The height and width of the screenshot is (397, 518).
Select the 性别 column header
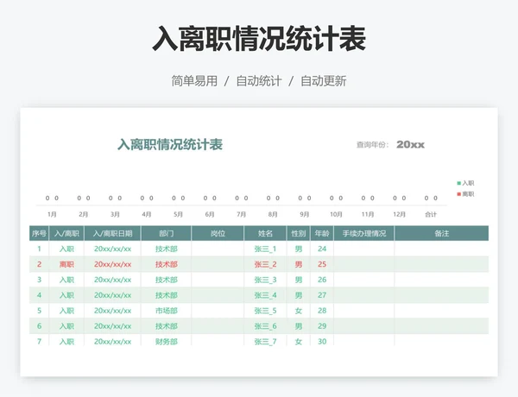[x=299, y=234]
